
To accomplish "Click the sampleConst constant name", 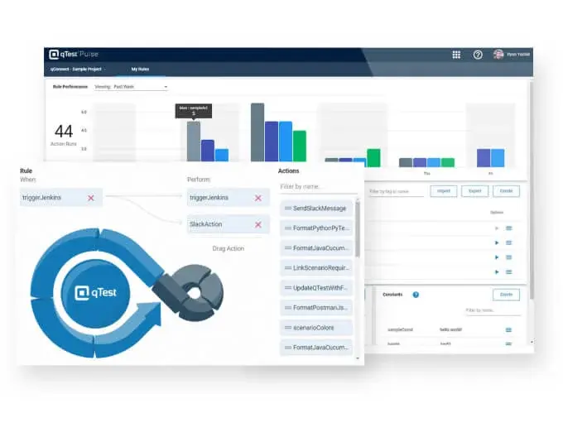I will [x=400, y=329].
